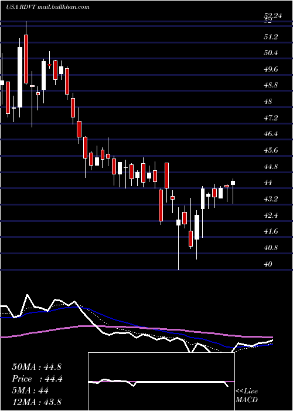Click the 49.6 price axis label
Screen dimensions: 293x411
pyautogui.click(x=271, y=69)
